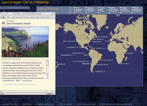Viewport: 147px width, 106px height.
Task: Turn ON The Roman's Route layer
Action: [x=75, y=8]
